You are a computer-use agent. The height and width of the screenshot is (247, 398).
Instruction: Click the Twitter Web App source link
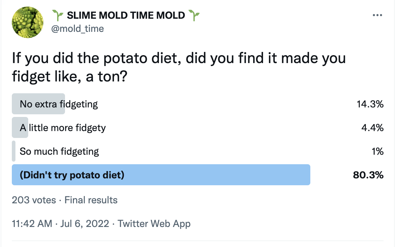coord(154,224)
